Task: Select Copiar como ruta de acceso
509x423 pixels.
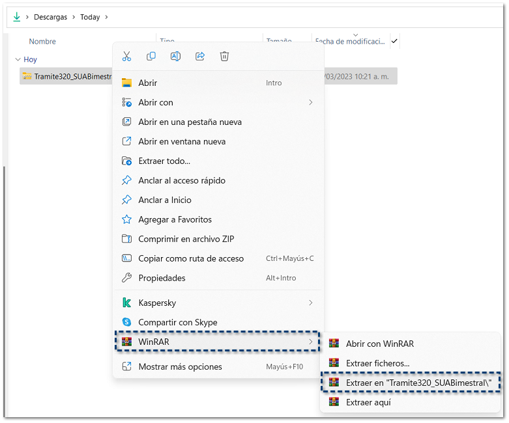Action: coord(218,258)
